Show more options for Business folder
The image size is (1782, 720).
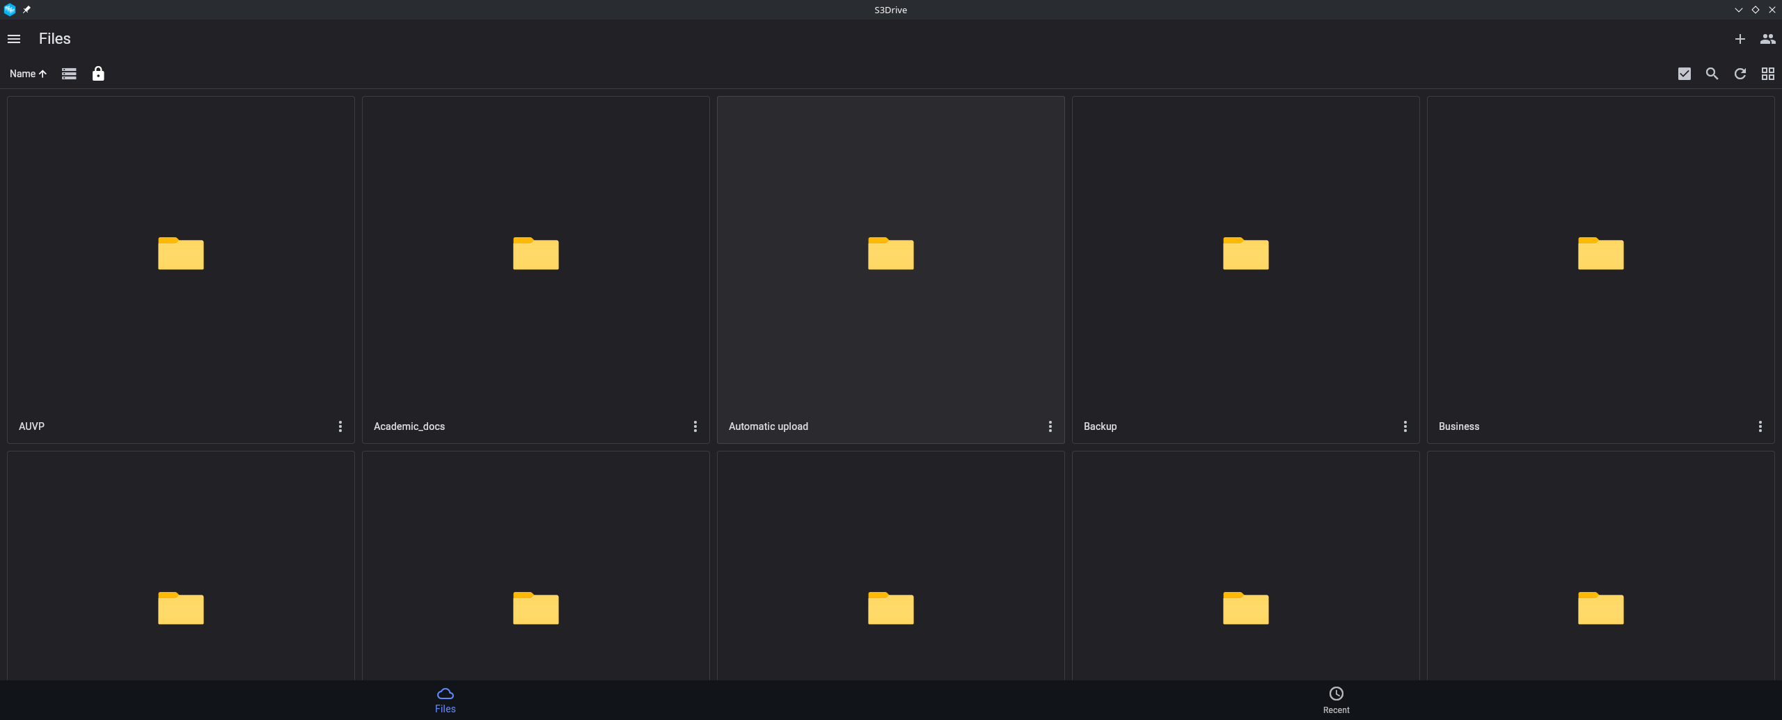pos(1760,426)
